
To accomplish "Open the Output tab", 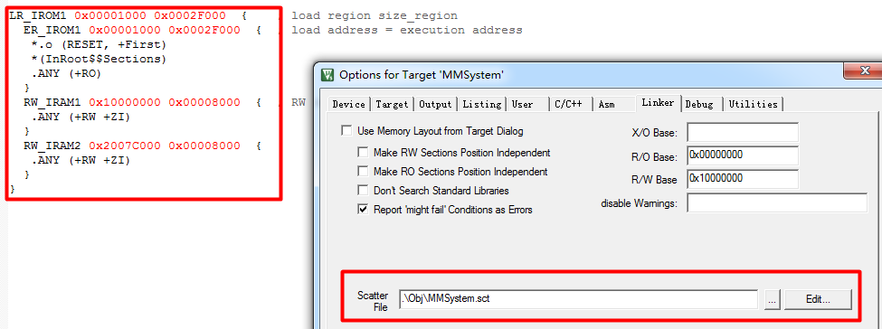I will tap(435, 104).
